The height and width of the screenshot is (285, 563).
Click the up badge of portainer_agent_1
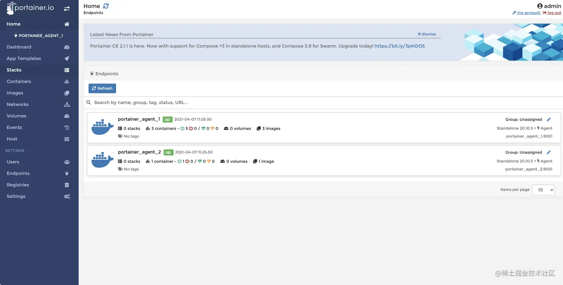[x=167, y=120]
